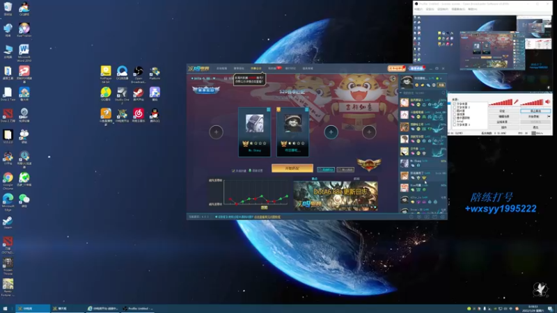
Task: Toggle third source checkbox in OBS list
Action: coord(455,111)
